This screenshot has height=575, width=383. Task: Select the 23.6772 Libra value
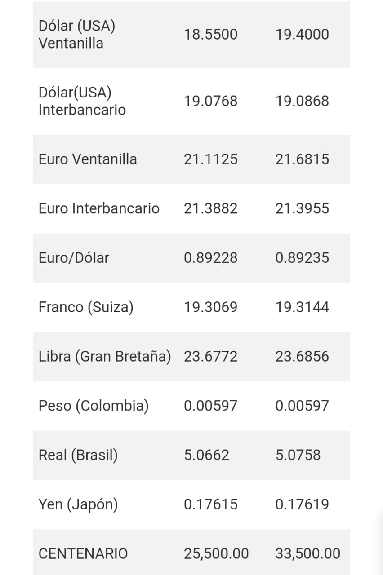coord(210,357)
